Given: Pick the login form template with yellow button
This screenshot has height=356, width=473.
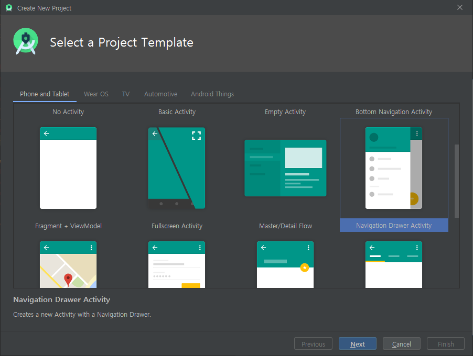Looking at the screenshot, I should [177, 264].
